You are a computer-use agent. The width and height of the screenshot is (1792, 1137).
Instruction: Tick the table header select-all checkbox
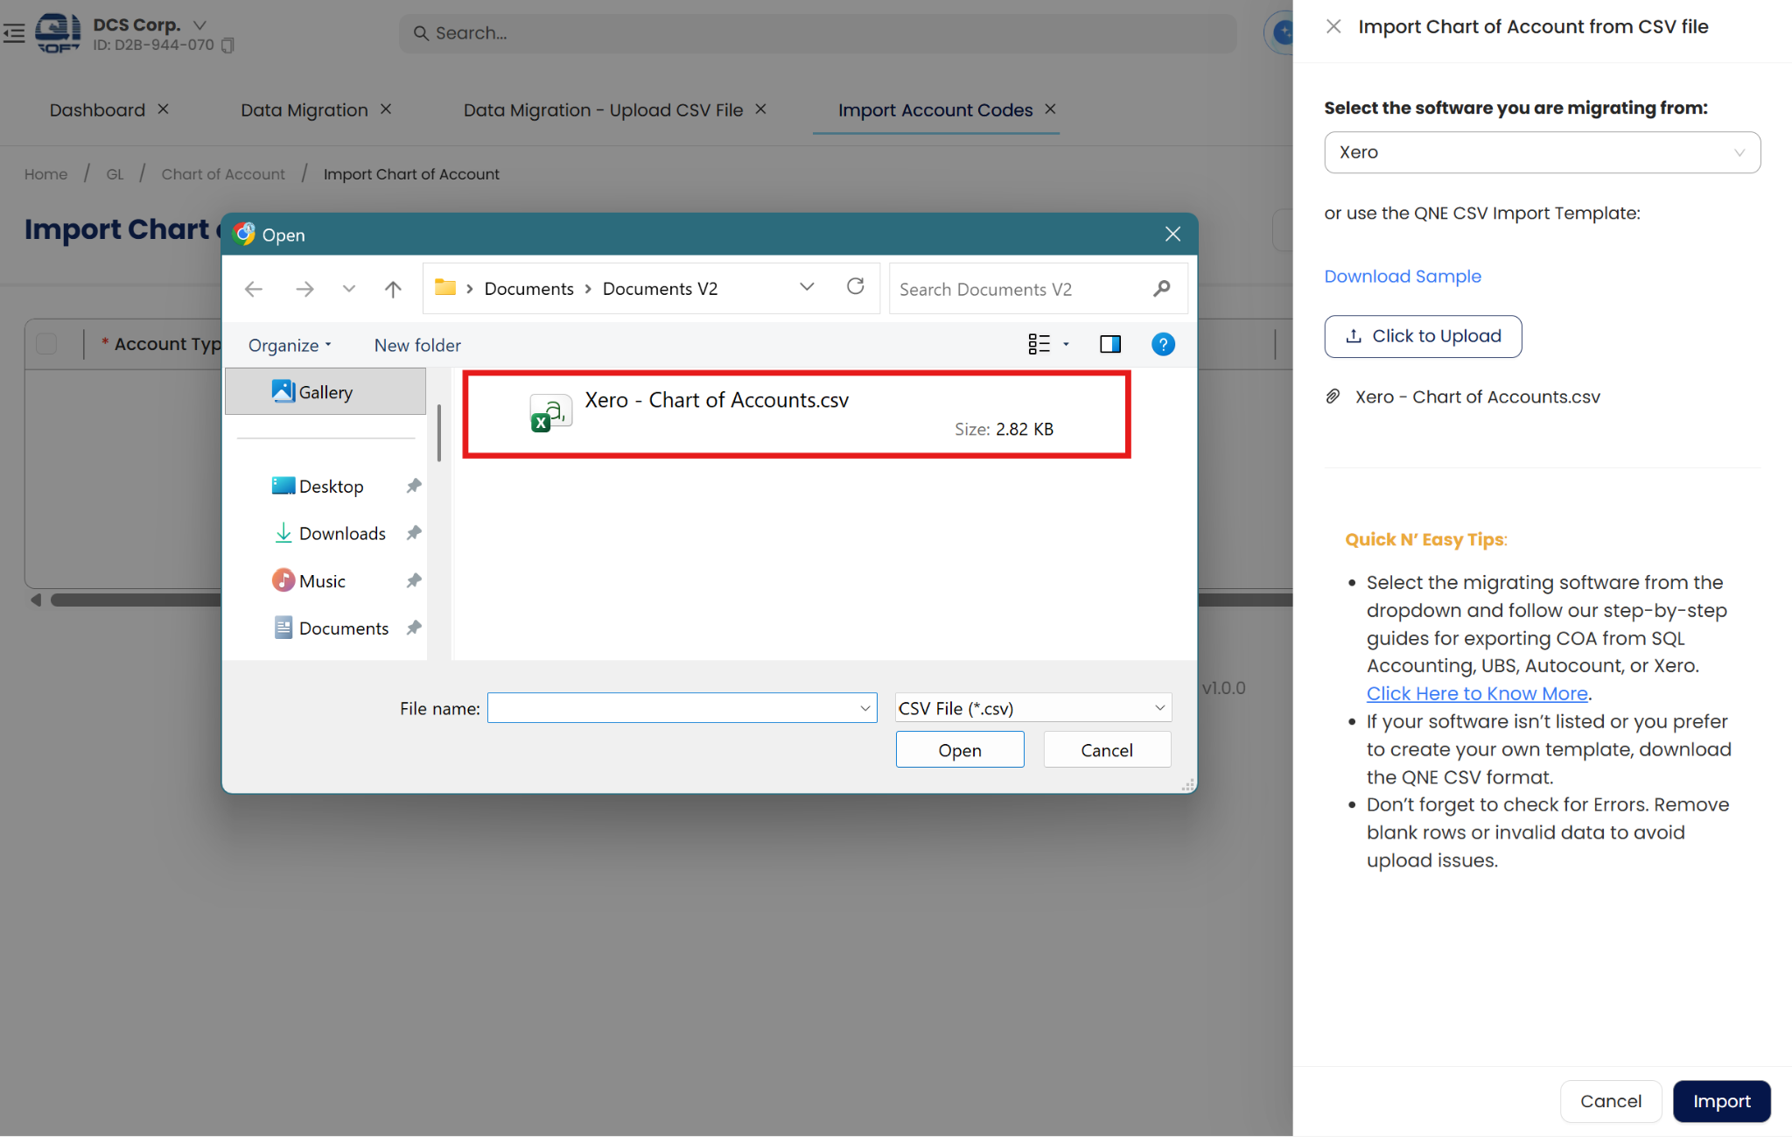[46, 344]
